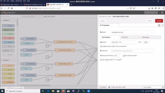Trigger inject button of SendData above forward
This screenshot has height=93, width=165.
click(x=21, y=39)
